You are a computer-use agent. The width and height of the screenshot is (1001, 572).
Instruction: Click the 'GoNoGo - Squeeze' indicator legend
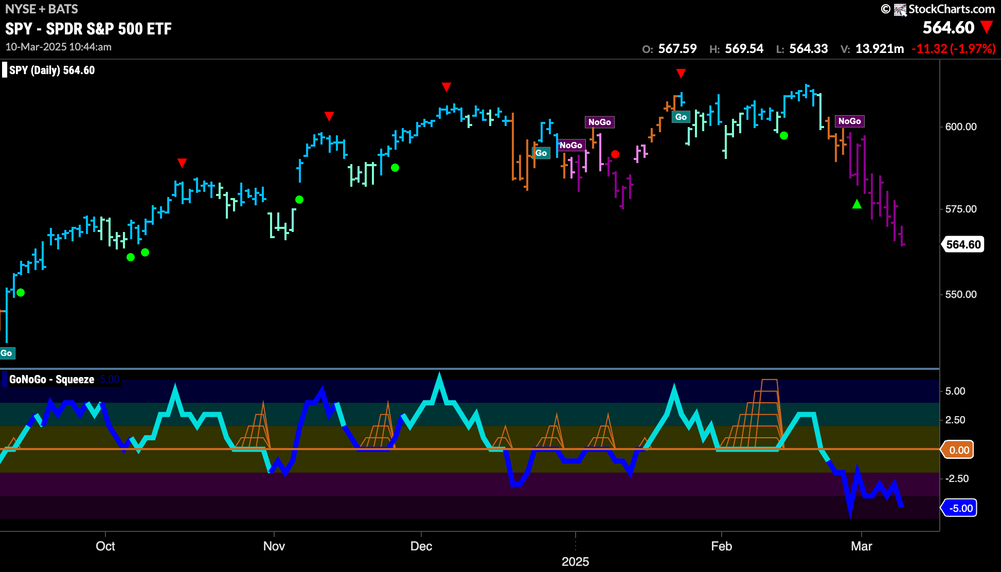(51, 380)
